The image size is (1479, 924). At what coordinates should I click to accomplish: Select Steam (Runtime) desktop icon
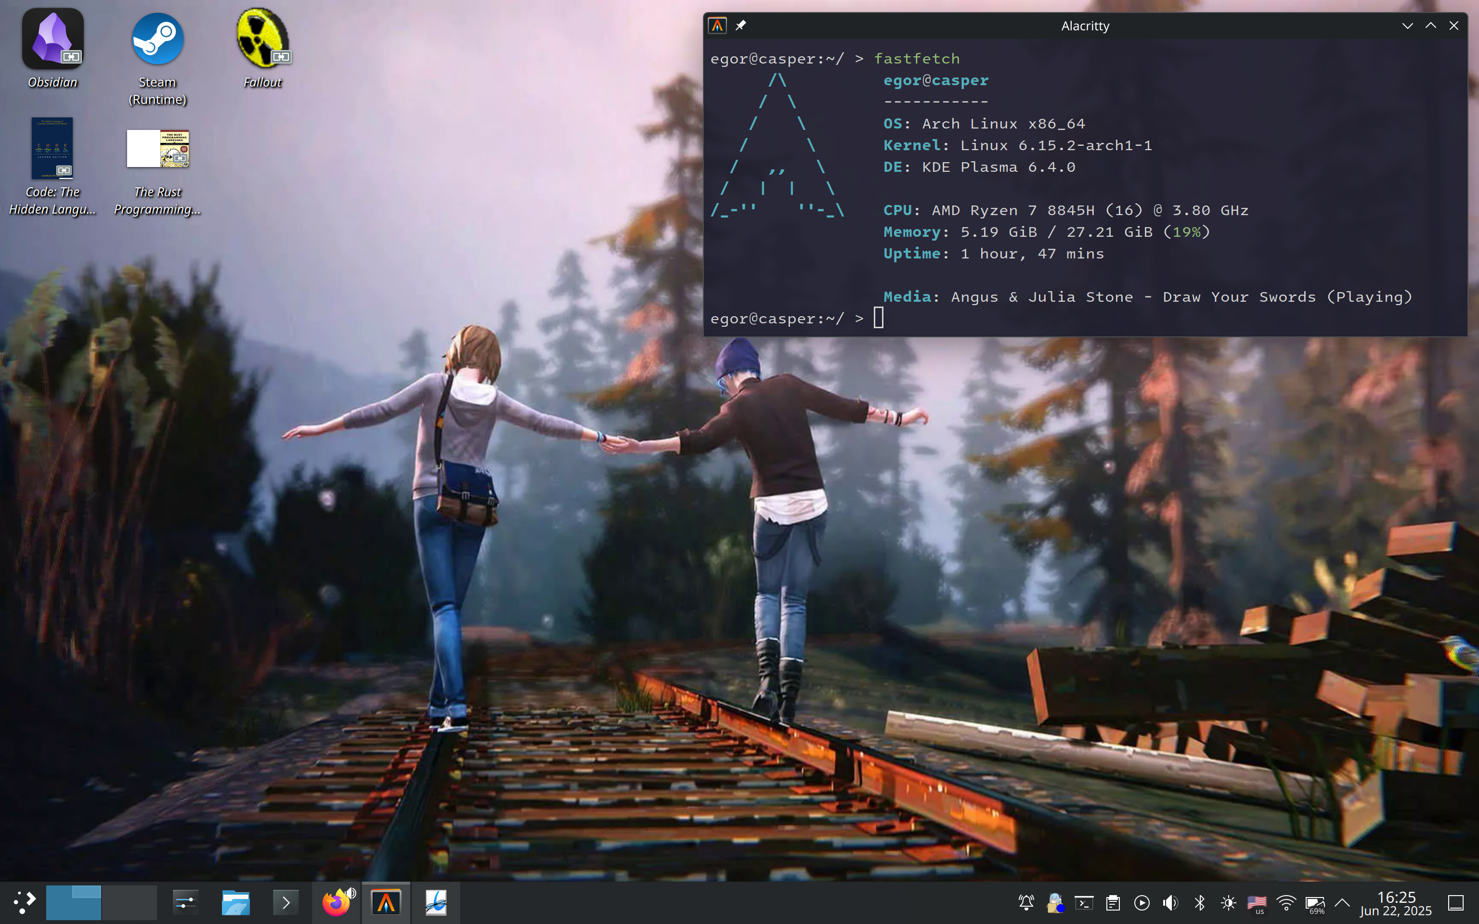coord(157,58)
